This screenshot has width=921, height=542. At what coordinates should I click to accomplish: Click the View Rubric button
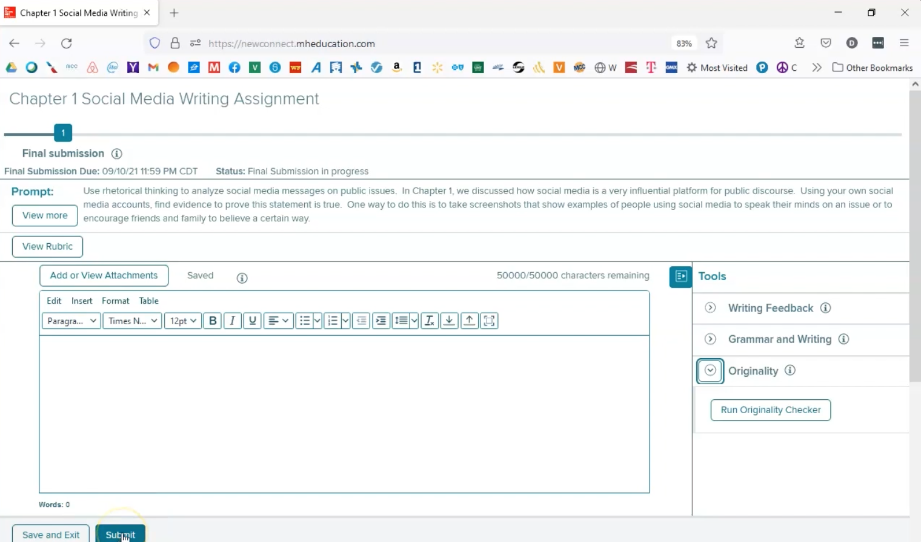click(47, 247)
